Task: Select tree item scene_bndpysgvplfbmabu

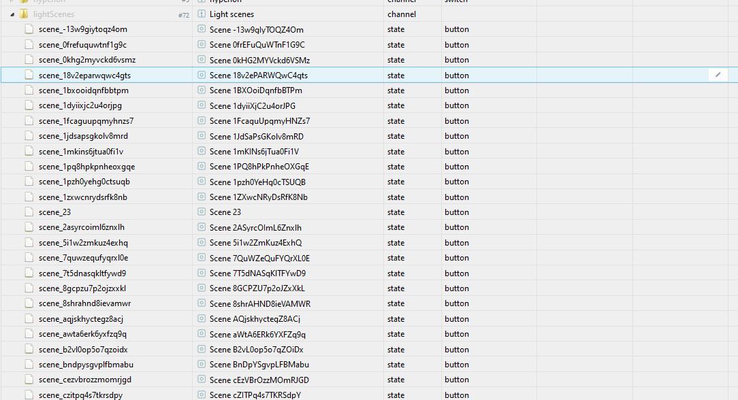Action: [86, 364]
